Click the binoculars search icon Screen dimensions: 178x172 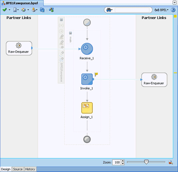tap(109, 10)
